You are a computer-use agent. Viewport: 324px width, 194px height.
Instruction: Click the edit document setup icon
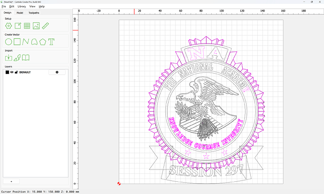18,26
